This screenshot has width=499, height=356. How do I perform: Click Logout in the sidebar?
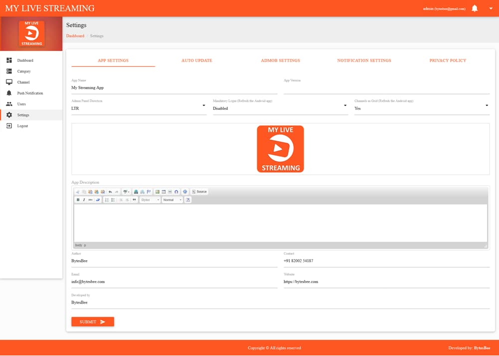pos(22,126)
